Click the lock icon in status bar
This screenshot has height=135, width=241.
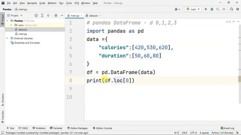click(238, 133)
